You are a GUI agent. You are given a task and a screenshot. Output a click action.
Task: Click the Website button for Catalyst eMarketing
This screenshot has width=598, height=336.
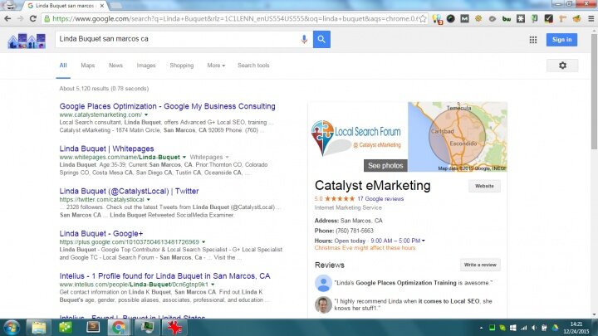(x=484, y=186)
